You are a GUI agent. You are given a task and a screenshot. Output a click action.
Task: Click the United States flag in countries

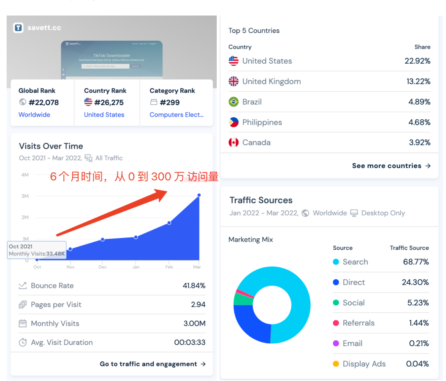click(x=234, y=61)
